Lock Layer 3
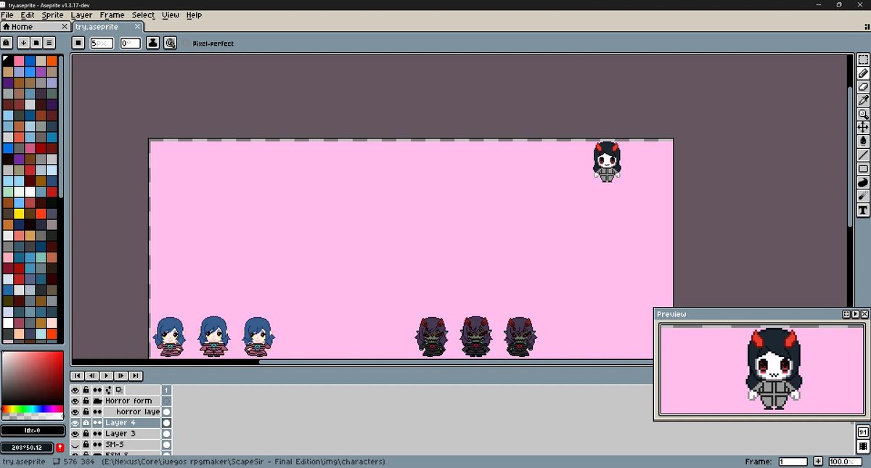871x468 pixels. pyautogui.click(x=86, y=433)
